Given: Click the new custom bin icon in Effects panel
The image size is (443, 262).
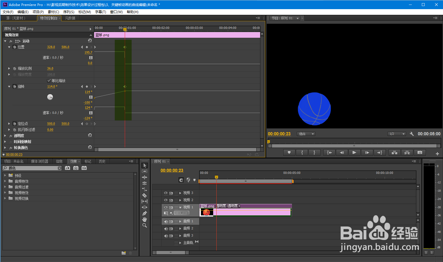Looking at the screenshot, I should (124, 253).
